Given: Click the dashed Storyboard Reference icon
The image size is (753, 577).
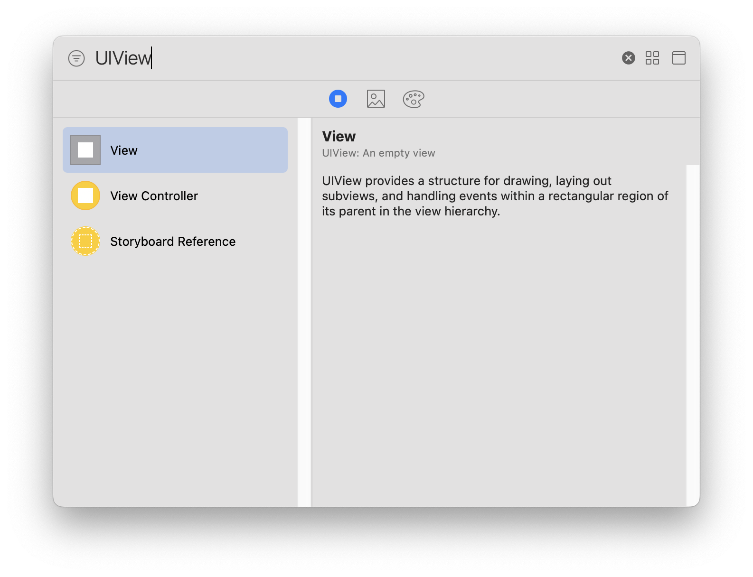Looking at the screenshot, I should (85, 241).
